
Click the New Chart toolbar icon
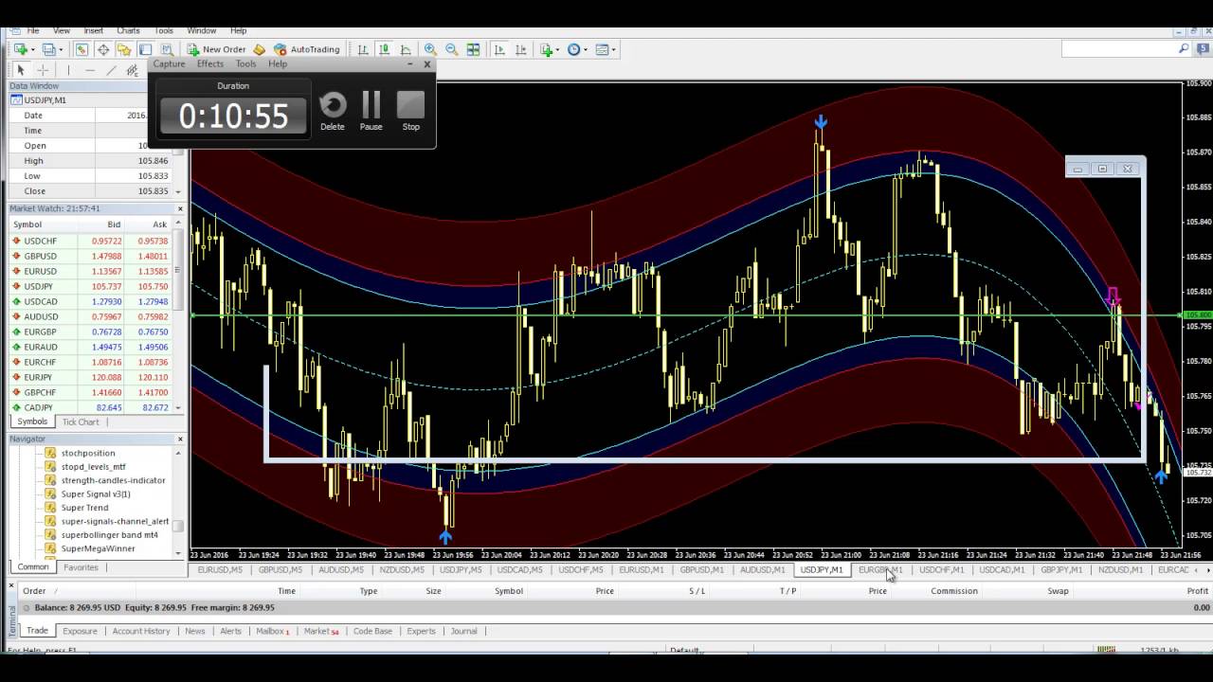pos(20,49)
